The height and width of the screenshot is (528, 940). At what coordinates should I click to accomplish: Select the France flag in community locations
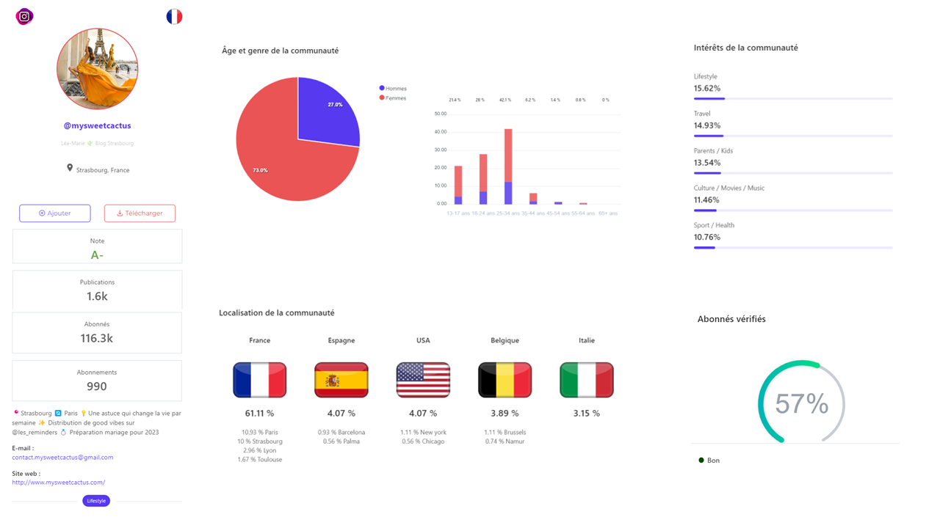(259, 379)
